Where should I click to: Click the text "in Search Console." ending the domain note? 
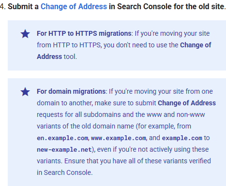point(65,172)
